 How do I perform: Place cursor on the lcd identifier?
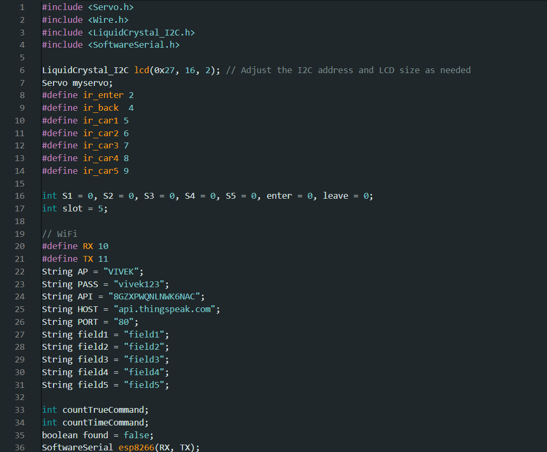142,70
